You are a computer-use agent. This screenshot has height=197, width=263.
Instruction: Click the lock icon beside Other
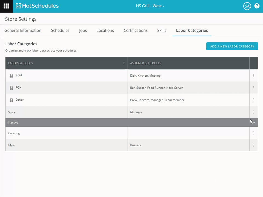12,100
